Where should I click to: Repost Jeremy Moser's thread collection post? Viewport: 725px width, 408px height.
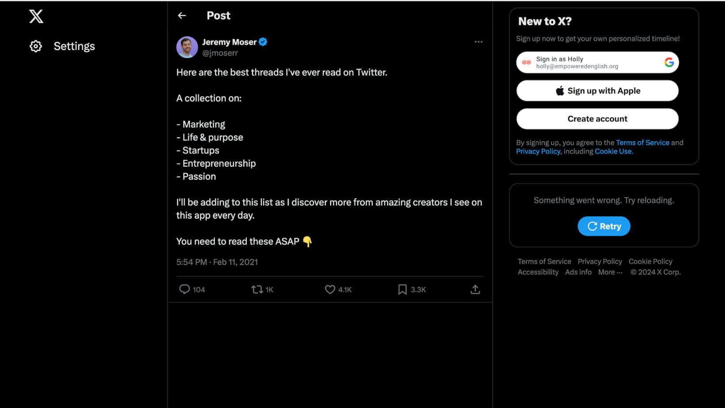point(256,289)
